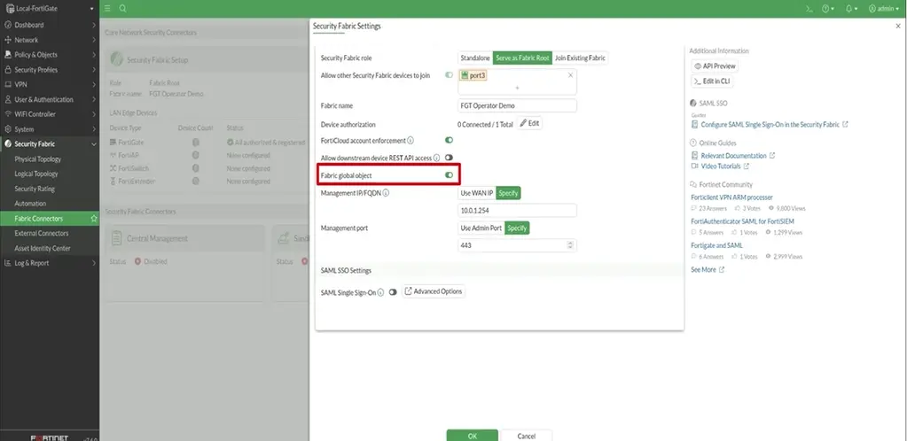Screen dimensions: 907x441
Task: Open Configure SAML Single Sign-On guide link
Action: 770,124
